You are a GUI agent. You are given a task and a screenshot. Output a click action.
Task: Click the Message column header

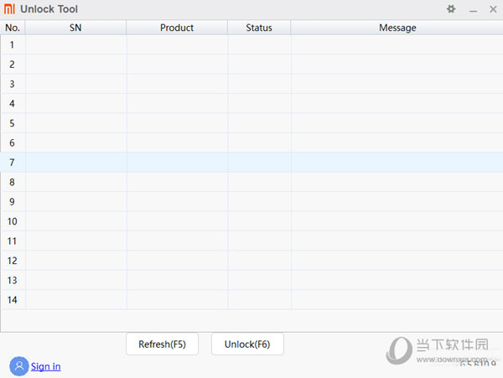pyautogui.click(x=397, y=28)
